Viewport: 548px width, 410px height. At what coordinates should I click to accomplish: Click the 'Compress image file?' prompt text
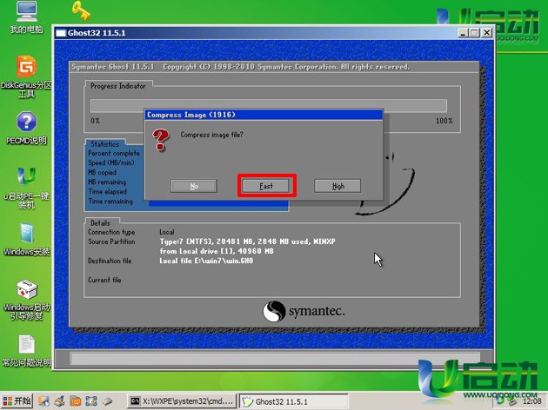point(211,135)
